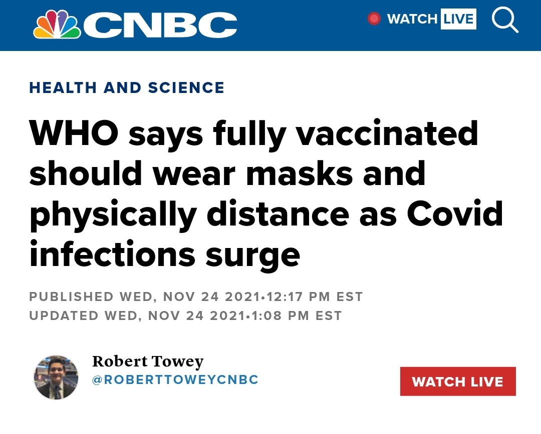The image size is (541, 434).
Task: Click the red WATCH LIVE button
Action: tap(458, 381)
